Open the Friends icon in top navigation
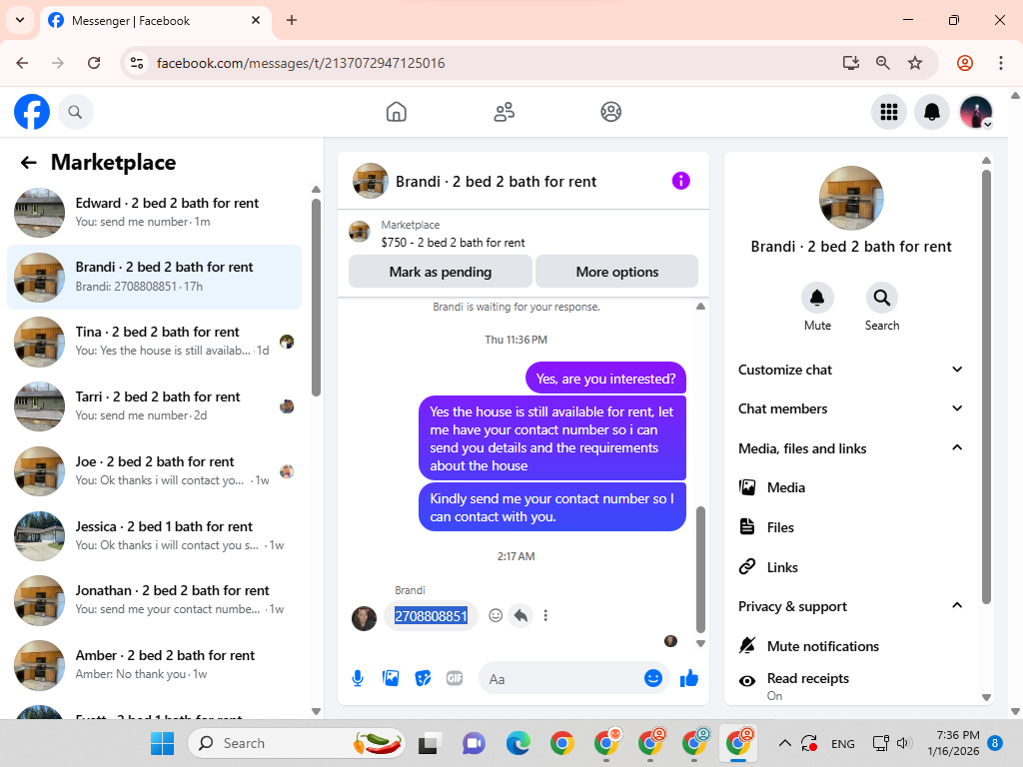The image size is (1023, 767). coord(504,112)
